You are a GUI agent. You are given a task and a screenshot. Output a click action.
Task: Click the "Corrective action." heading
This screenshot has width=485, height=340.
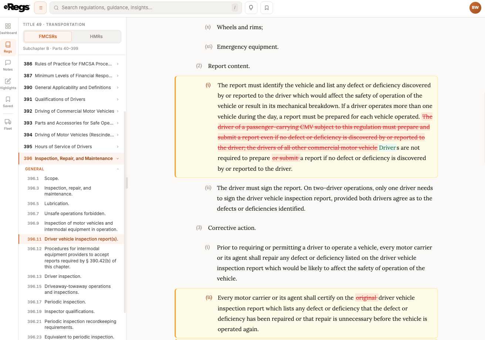232,228
